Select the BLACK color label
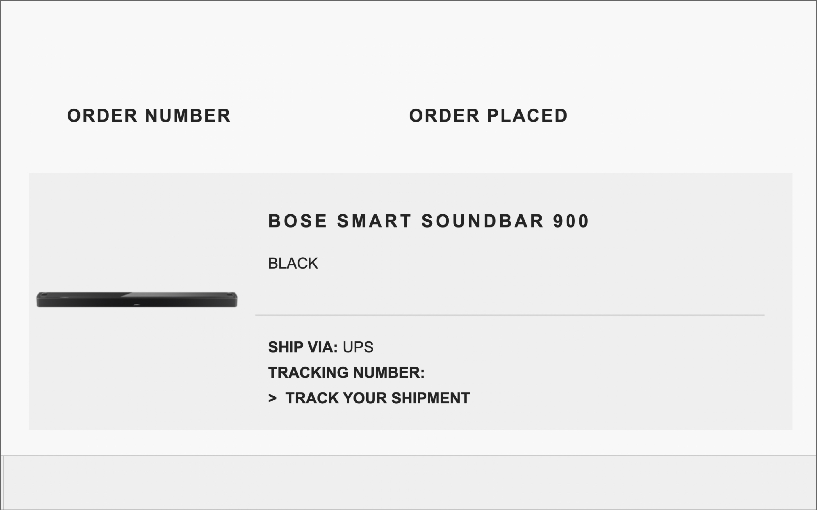 pyautogui.click(x=293, y=263)
